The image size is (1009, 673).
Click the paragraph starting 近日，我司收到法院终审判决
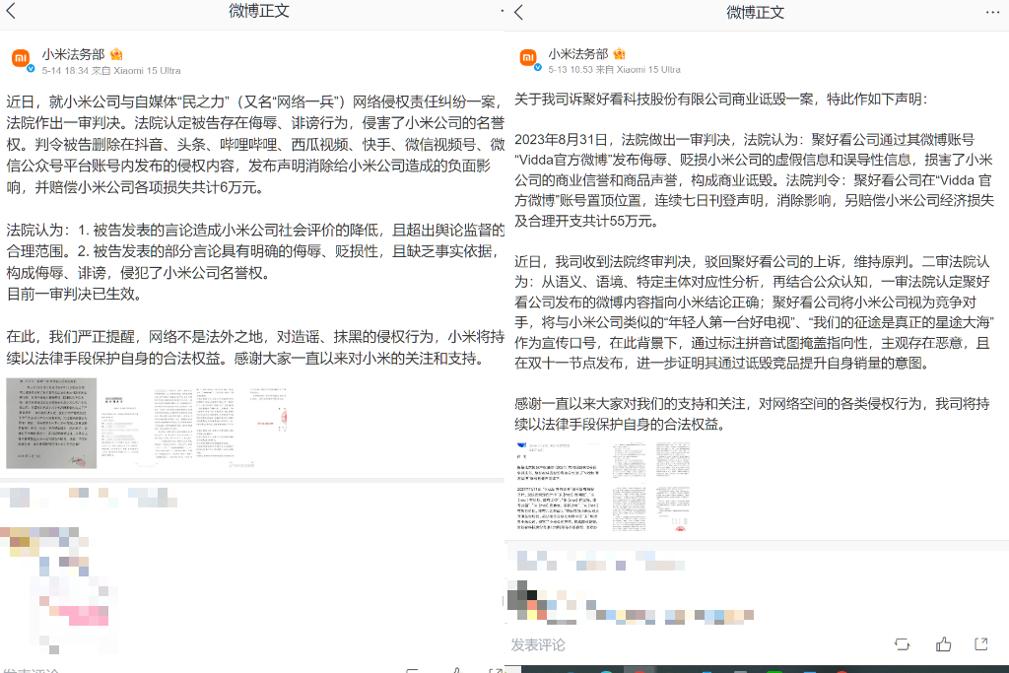754,312
